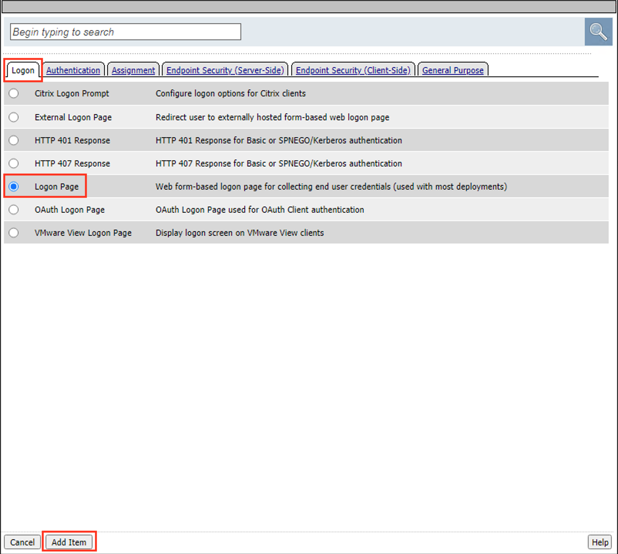
Task: Click 'Configure logon options for Citrix clients' text
Action: pos(231,93)
